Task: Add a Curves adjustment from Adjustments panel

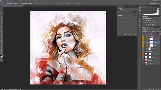Action: (x=150, y=20)
